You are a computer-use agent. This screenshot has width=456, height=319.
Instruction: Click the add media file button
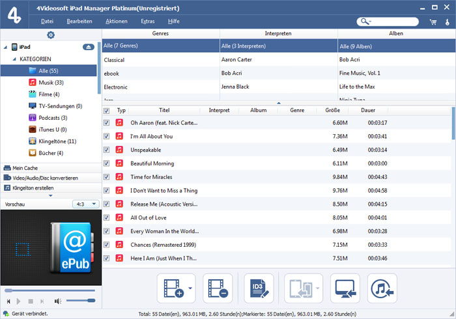(x=172, y=288)
